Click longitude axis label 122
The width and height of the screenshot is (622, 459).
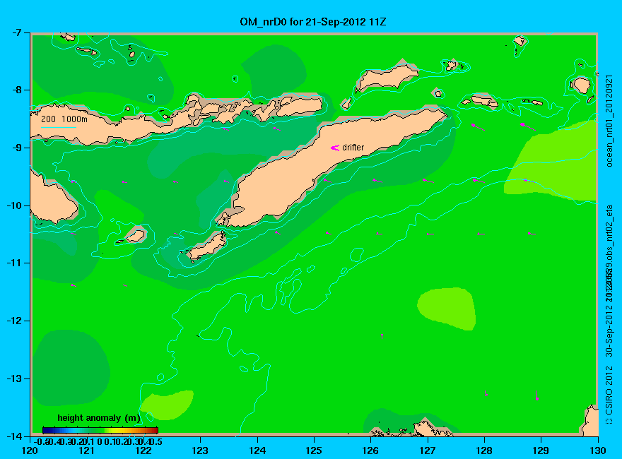click(143, 451)
